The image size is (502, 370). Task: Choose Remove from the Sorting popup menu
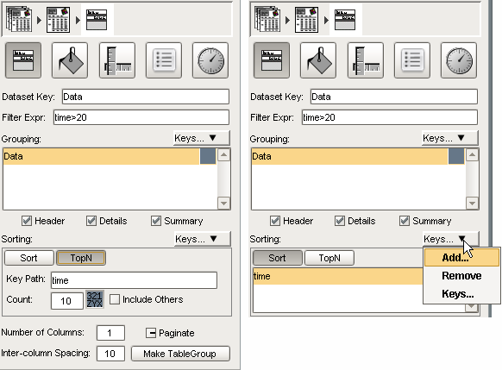tap(461, 276)
